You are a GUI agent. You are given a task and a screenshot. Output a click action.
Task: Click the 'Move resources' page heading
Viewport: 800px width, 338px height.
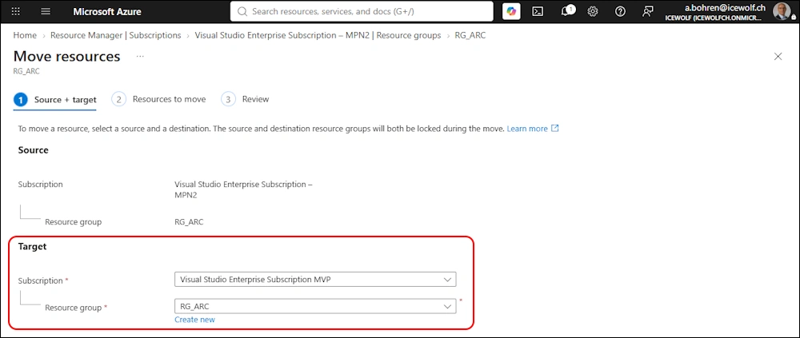pos(67,56)
